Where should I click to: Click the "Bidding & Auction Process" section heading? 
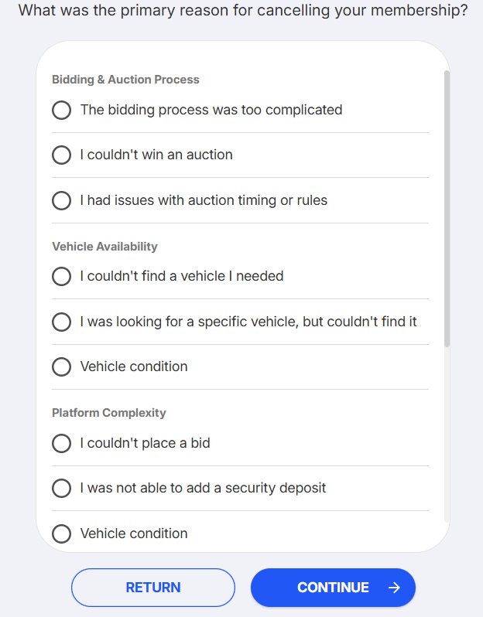(125, 80)
